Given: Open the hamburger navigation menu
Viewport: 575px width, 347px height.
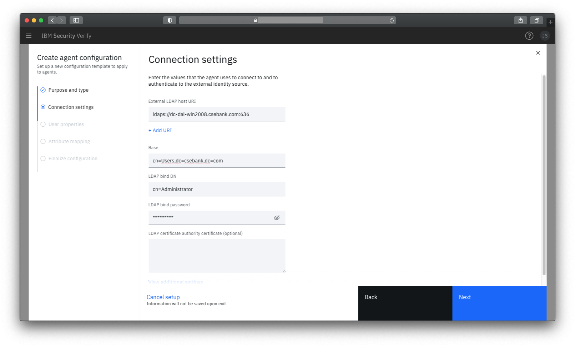Looking at the screenshot, I should click(29, 36).
